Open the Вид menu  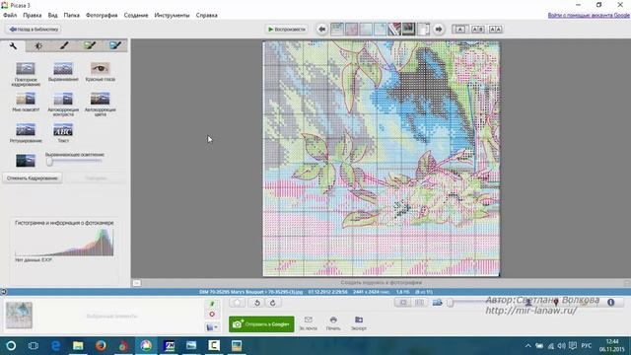[52, 16]
